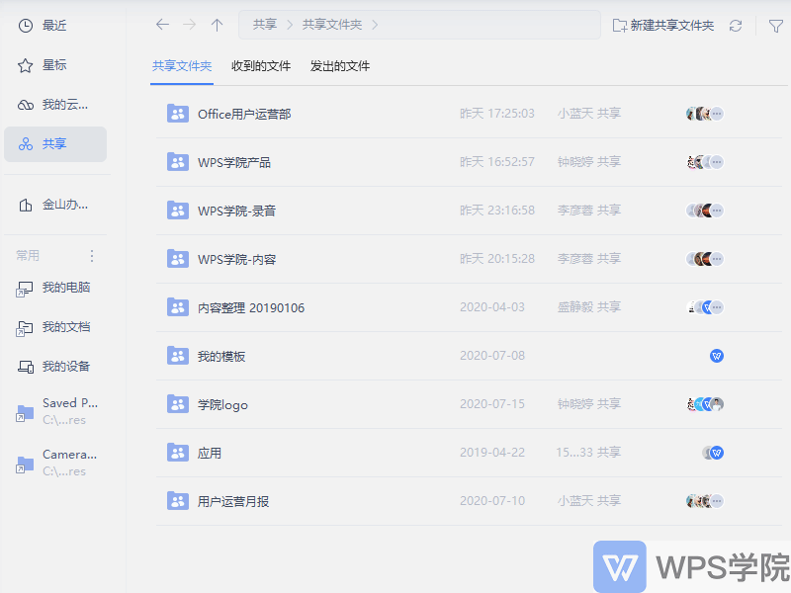
Task: Click 15...33 共享 sharer text
Action: coord(588,453)
